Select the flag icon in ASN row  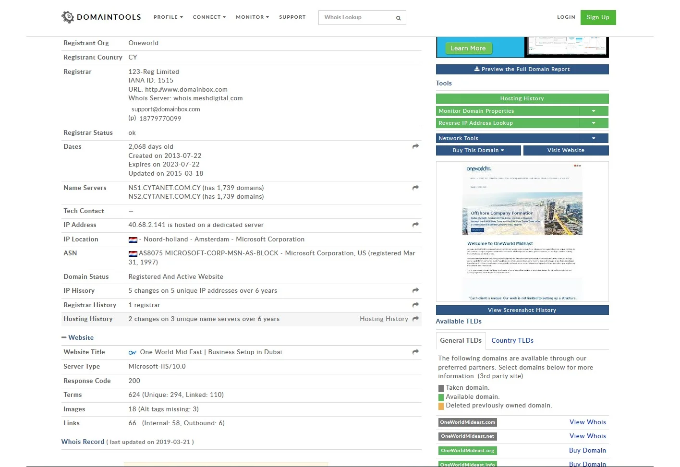click(133, 253)
